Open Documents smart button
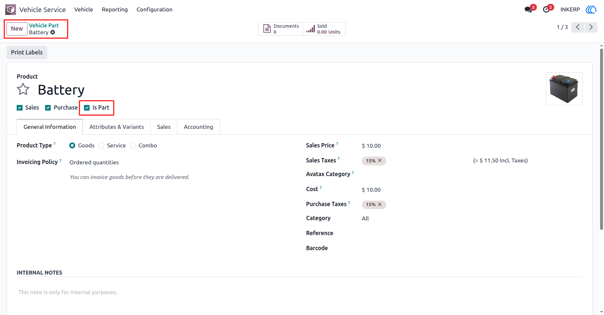This screenshot has width=604, height=315. tap(281, 29)
